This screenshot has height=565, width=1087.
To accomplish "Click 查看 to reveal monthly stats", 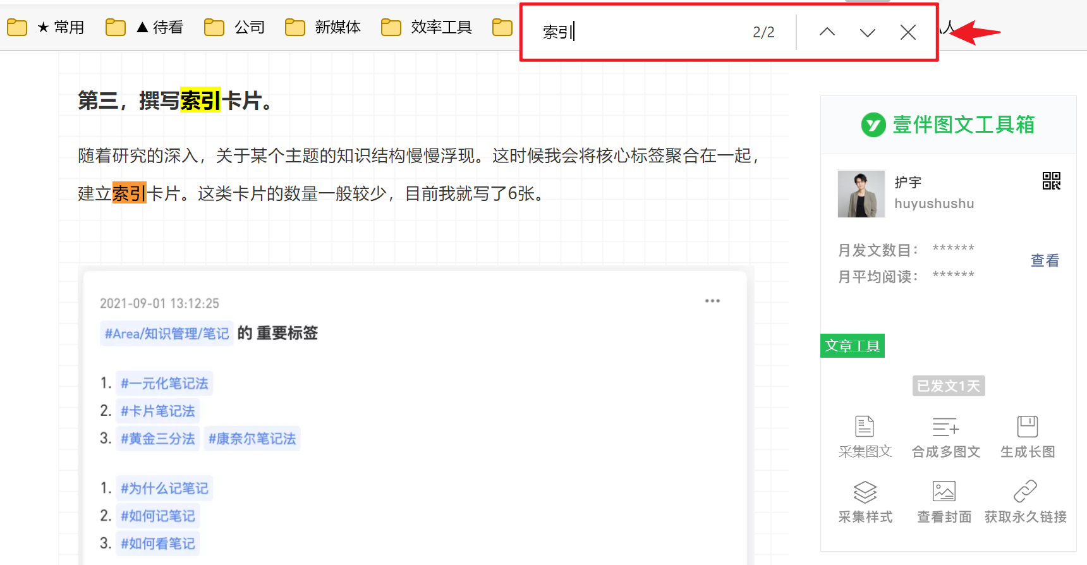I will pos(1045,260).
